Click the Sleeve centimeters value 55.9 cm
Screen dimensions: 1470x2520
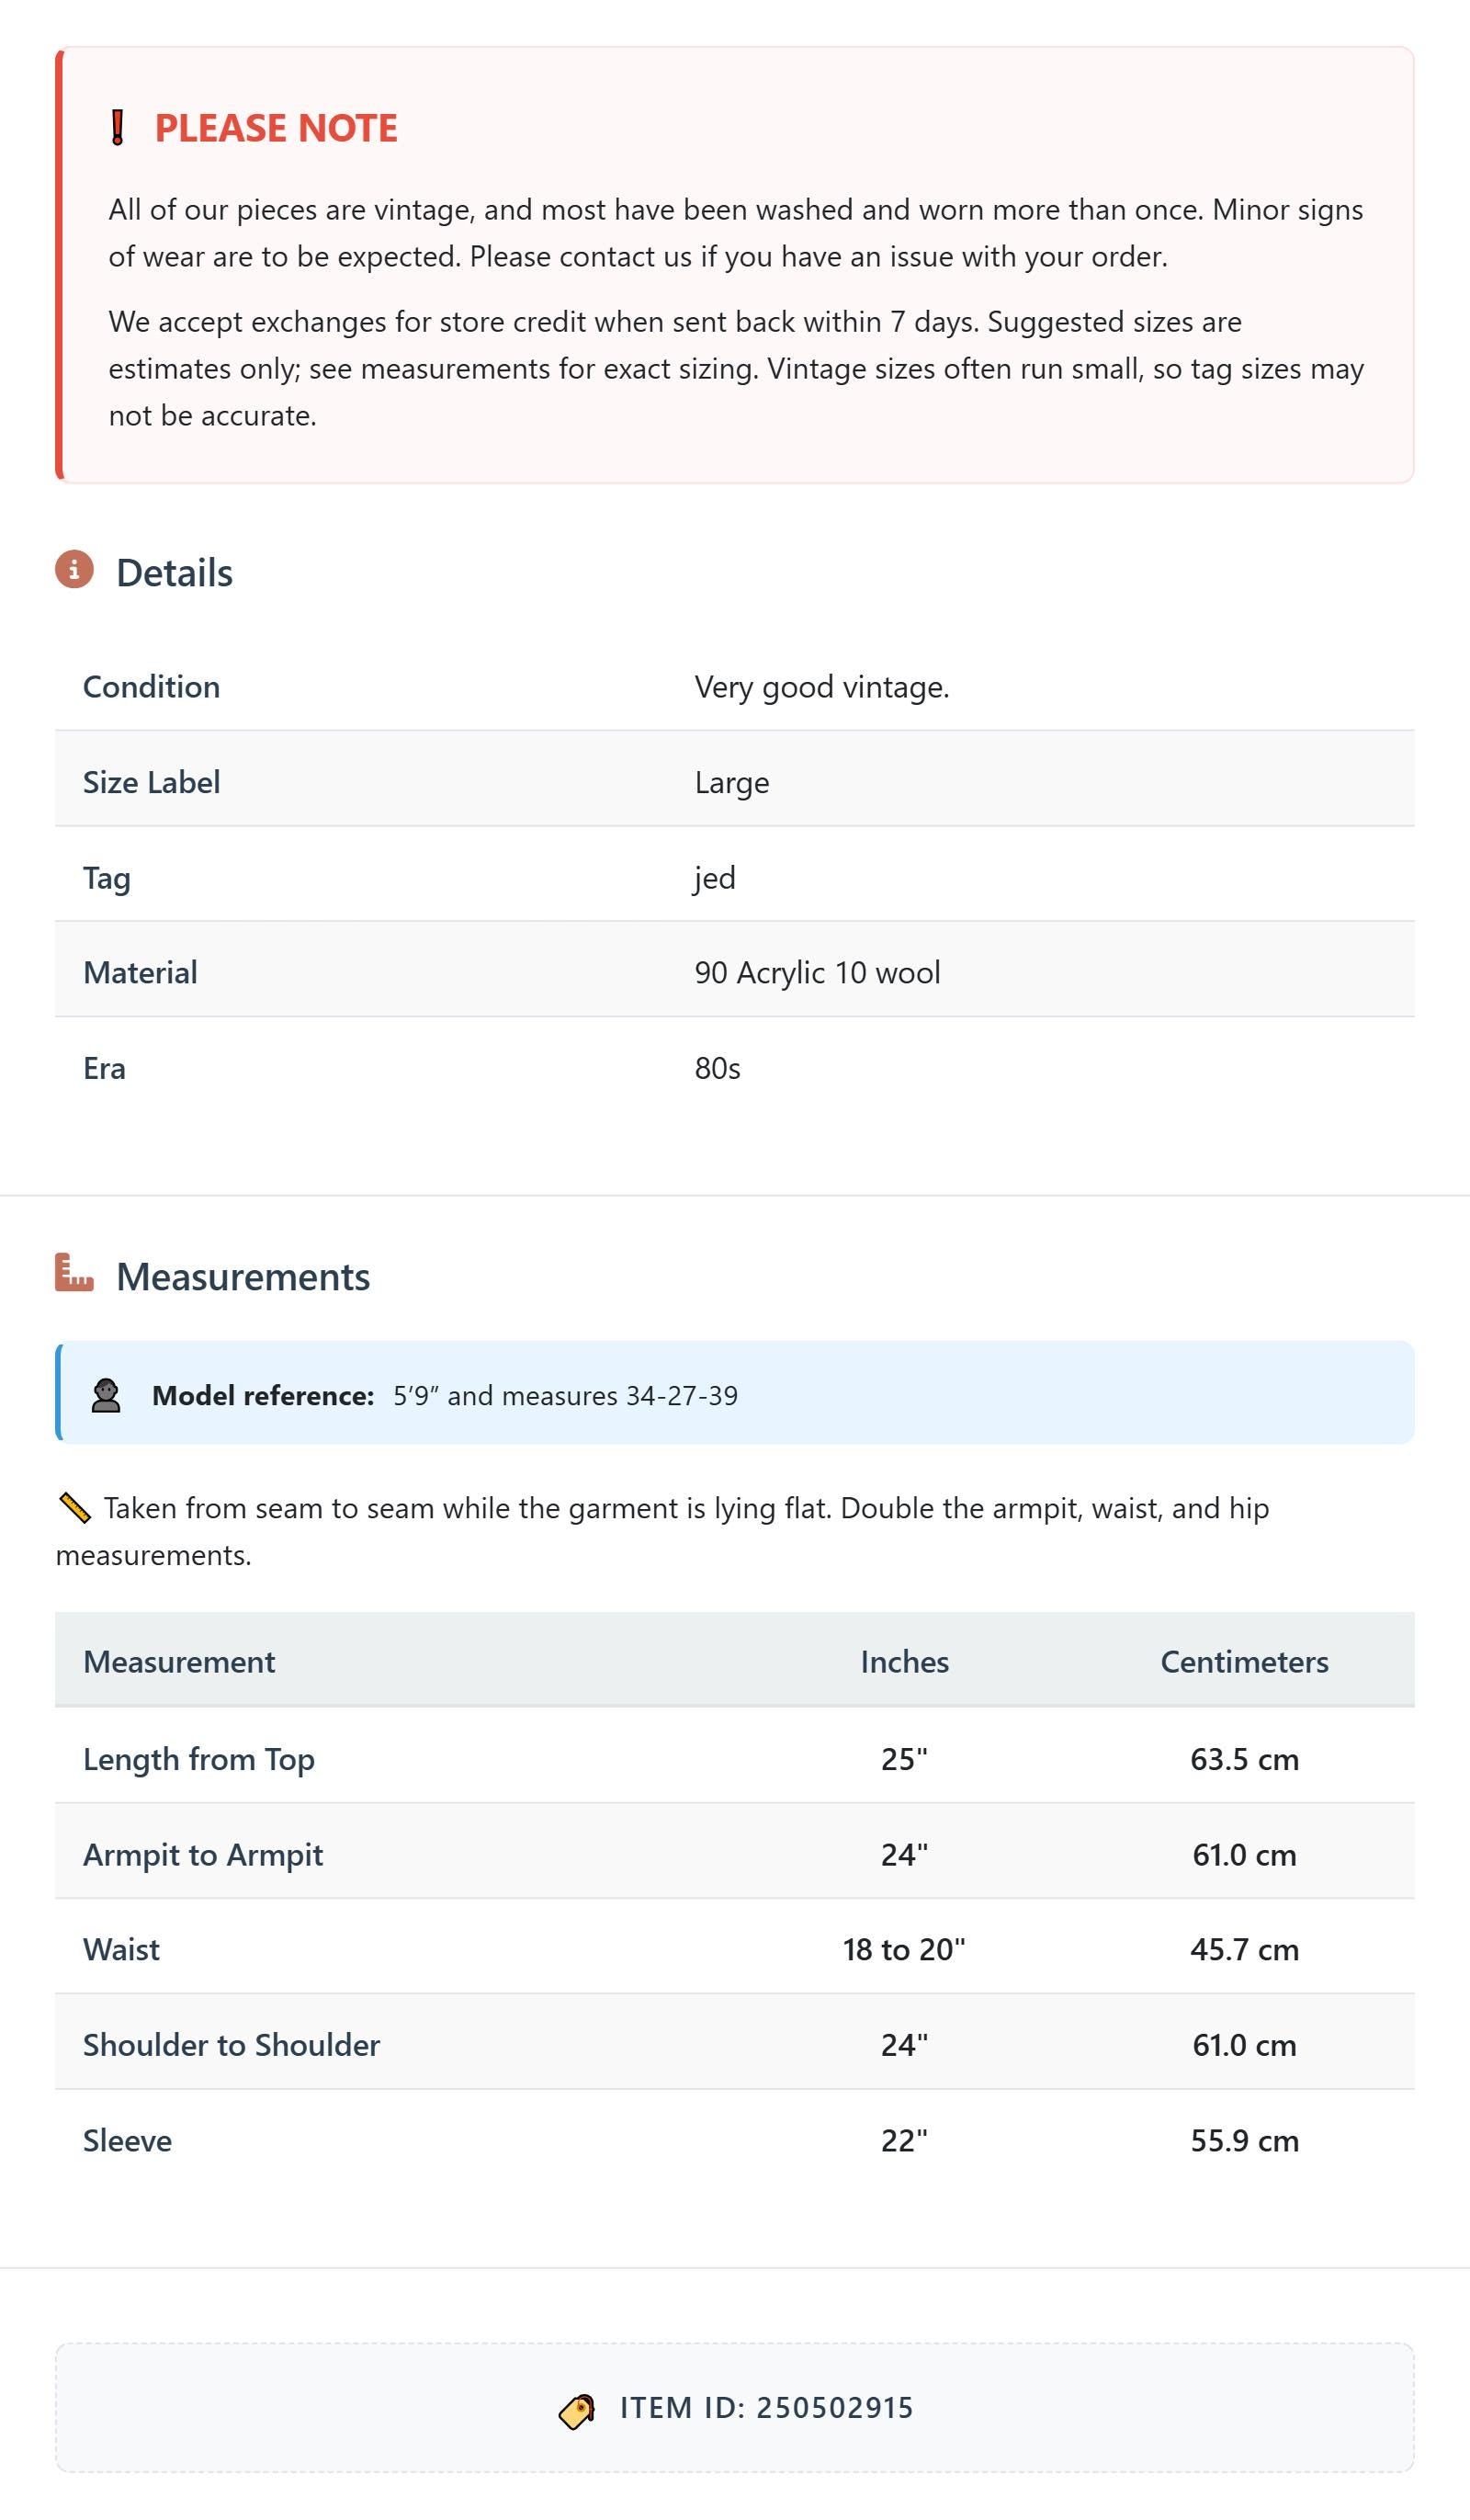click(x=1244, y=2141)
